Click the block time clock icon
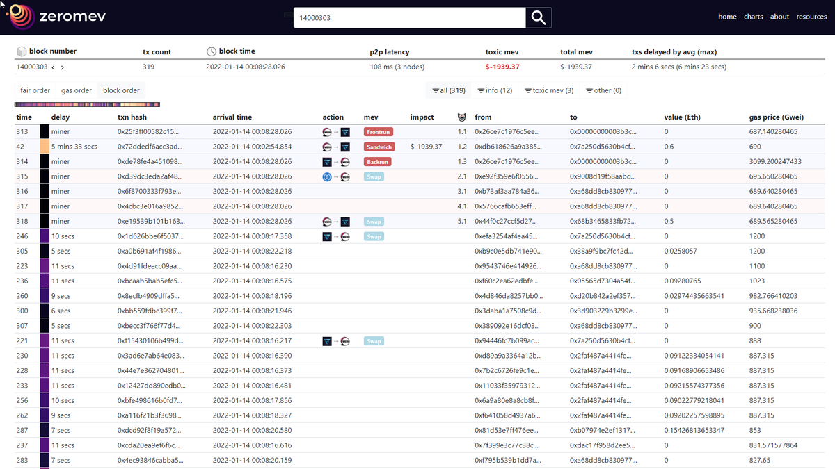The image size is (835, 469). [x=212, y=51]
